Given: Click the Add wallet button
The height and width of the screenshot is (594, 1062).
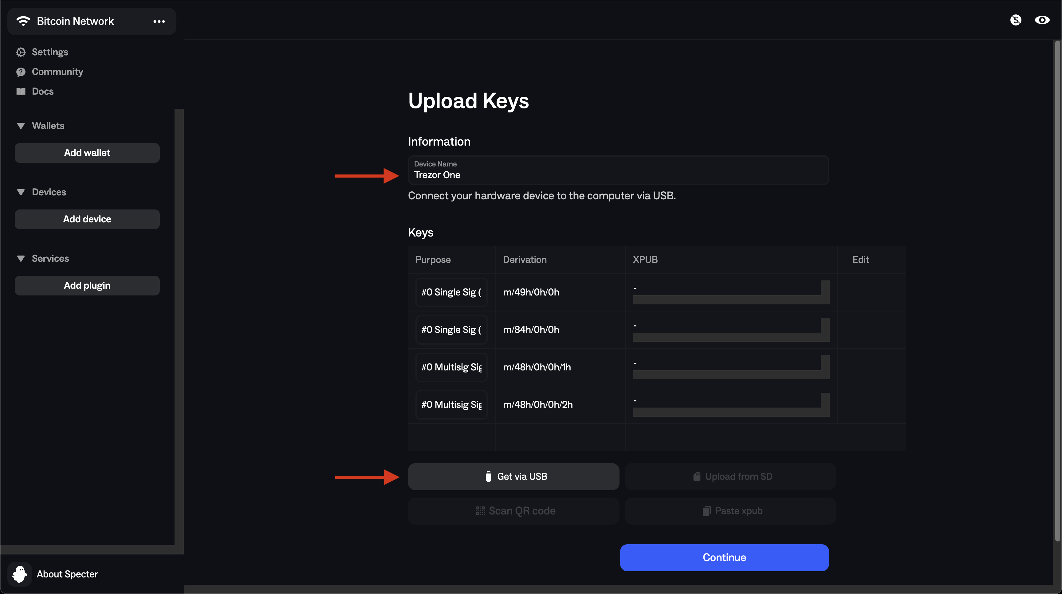Looking at the screenshot, I should point(87,153).
